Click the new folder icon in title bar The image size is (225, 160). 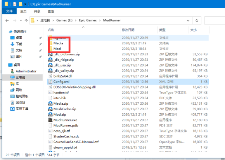click(x=21, y=4)
